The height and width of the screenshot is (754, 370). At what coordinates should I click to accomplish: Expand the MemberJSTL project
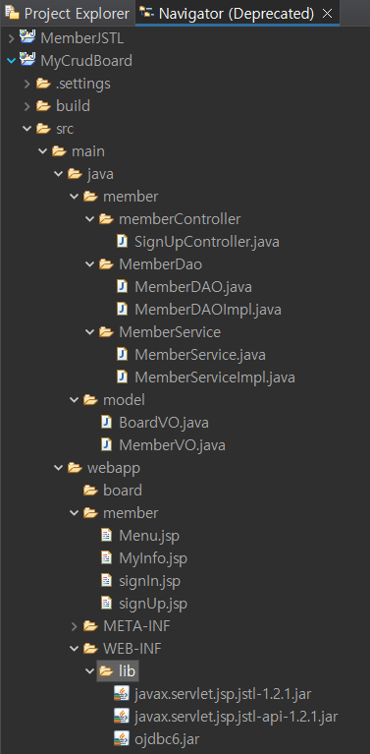pos(12,38)
